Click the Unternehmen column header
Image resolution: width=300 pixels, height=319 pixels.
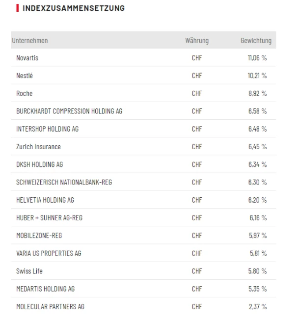(x=30, y=41)
